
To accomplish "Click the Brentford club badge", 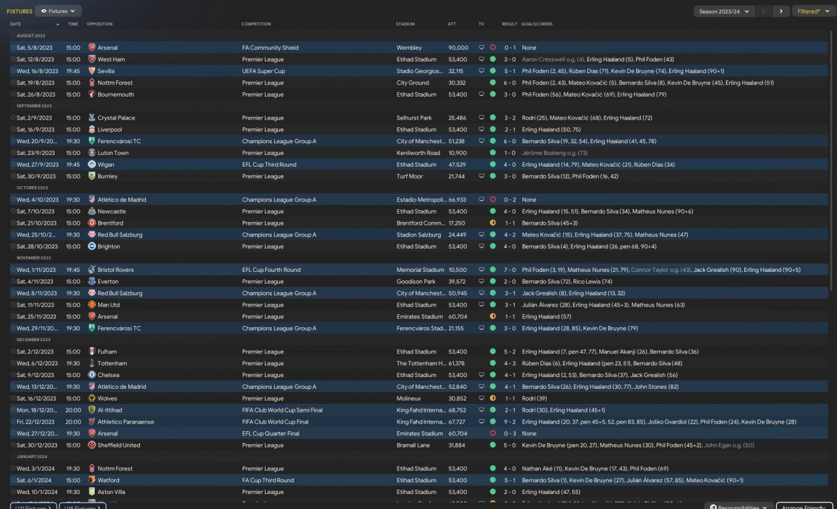I will (x=92, y=223).
